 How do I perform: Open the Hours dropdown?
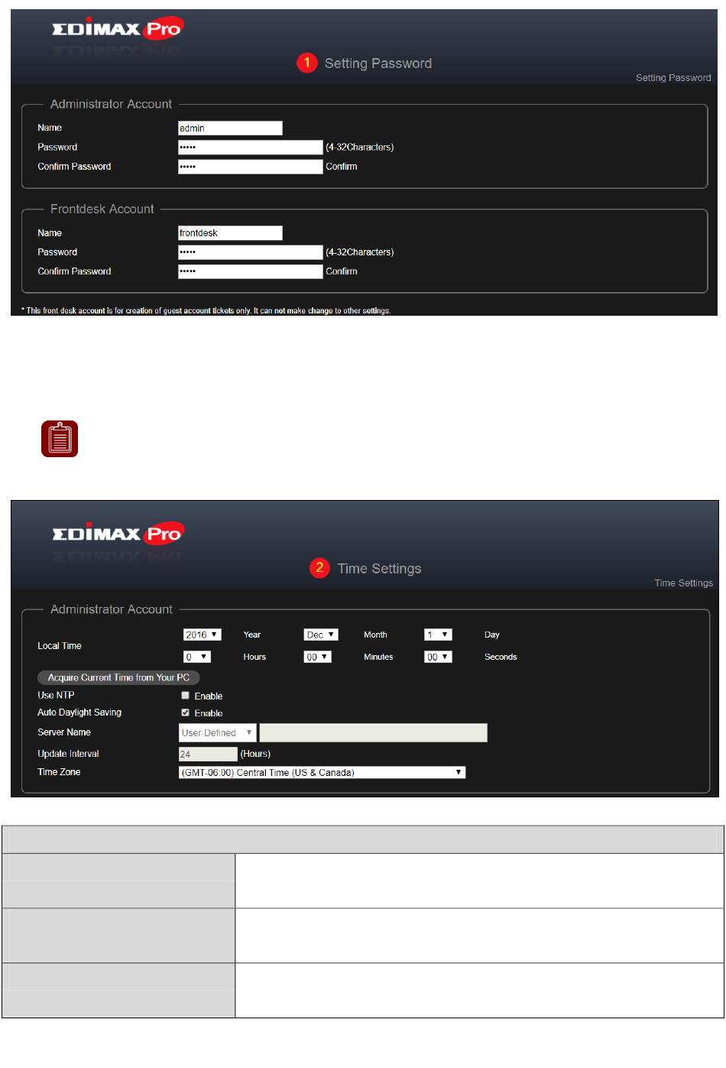point(197,657)
